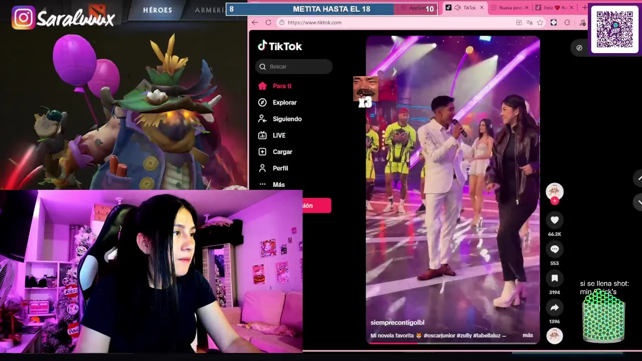Close the Nueva pestaña tab
This screenshot has height=361, width=642.
(x=526, y=8)
